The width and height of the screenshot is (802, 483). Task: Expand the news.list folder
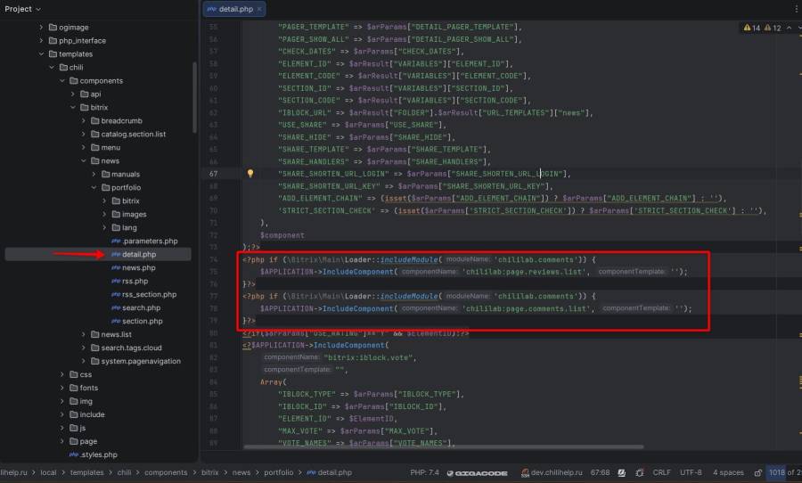(94, 334)
